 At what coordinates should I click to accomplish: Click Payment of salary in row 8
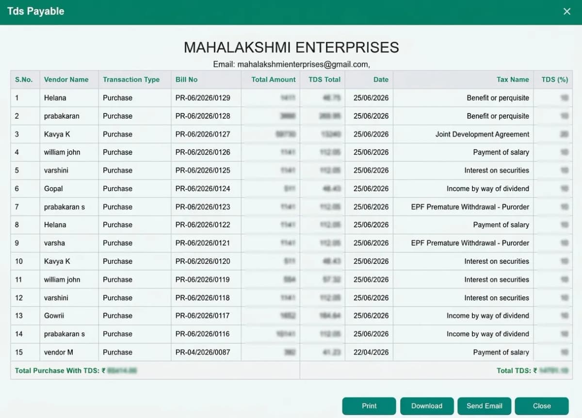coord(501,225)
